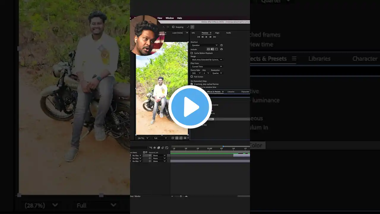
Task: Switch to the Info tab
Action: tap(193, 33)
